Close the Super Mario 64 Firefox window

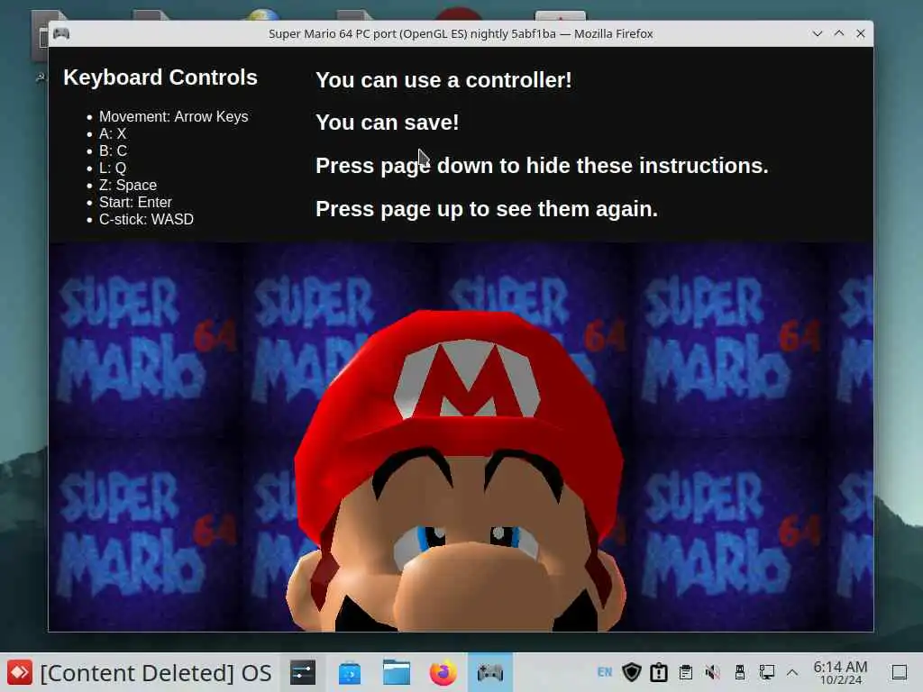click(861, 33)
